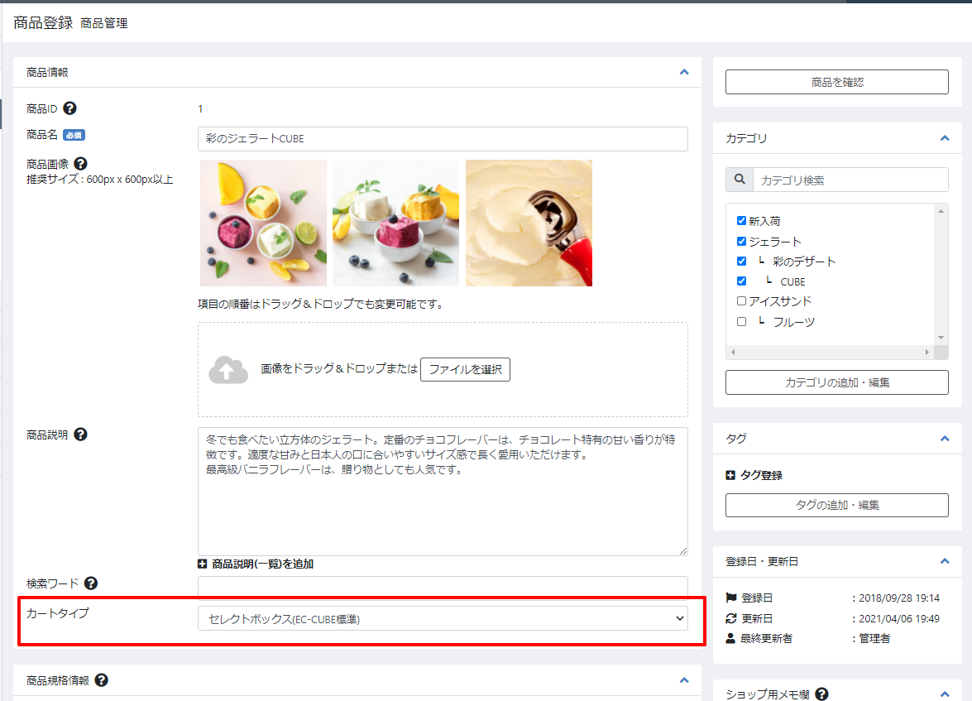Collapse the タグ panel
This screenshot has width=972, height=701.
point(945,439)
